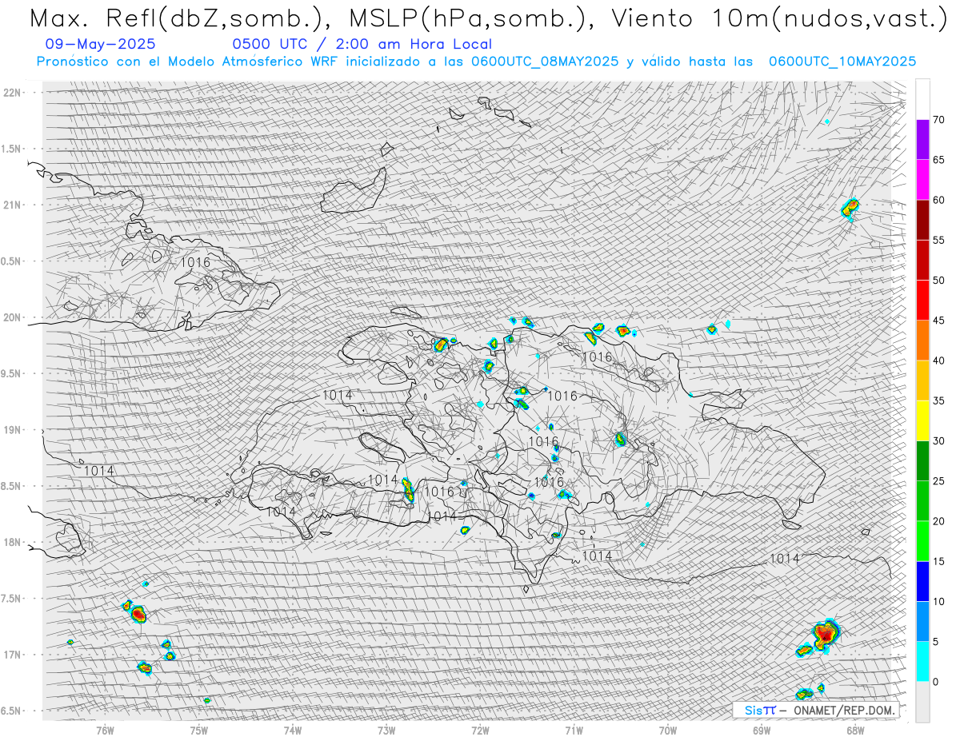The height and width of the screenshot is (741, 960).
Task: Click the cyan 0-5 dBZ colorbar segment
Action: pyautogui.click(x=922, y=662)
